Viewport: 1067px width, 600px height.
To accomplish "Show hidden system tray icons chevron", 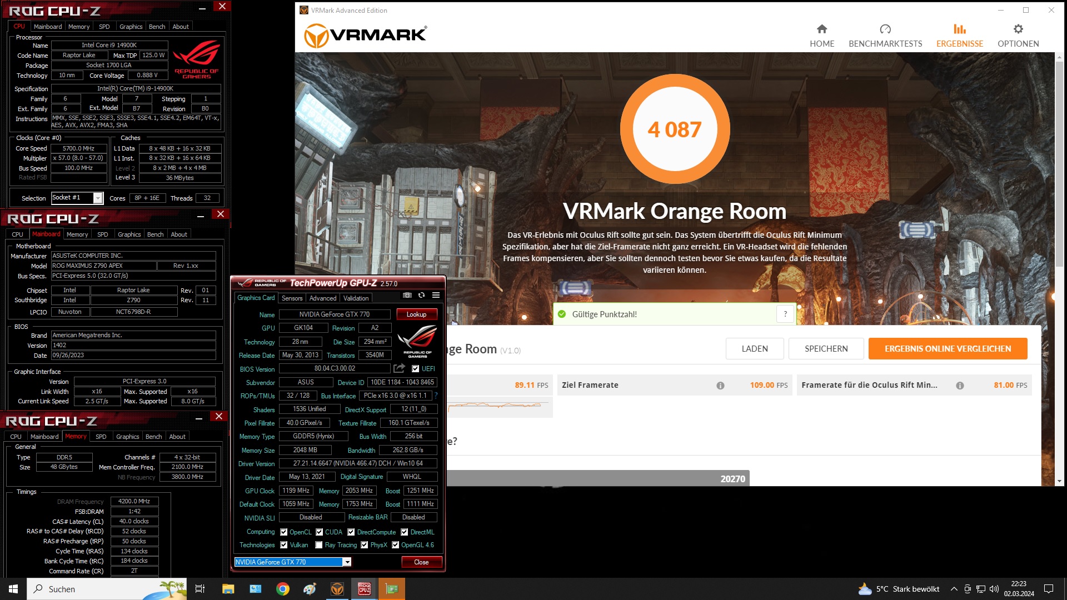I will tap(954, 589).
